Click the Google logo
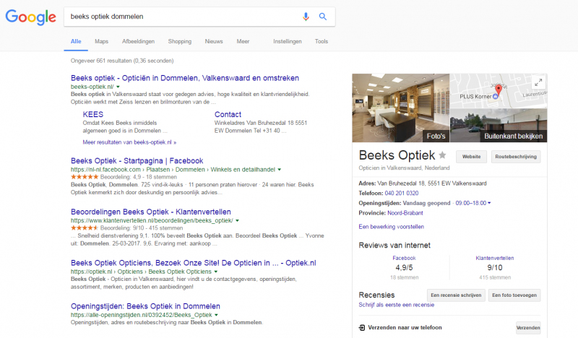 click(x=30, y=17)
